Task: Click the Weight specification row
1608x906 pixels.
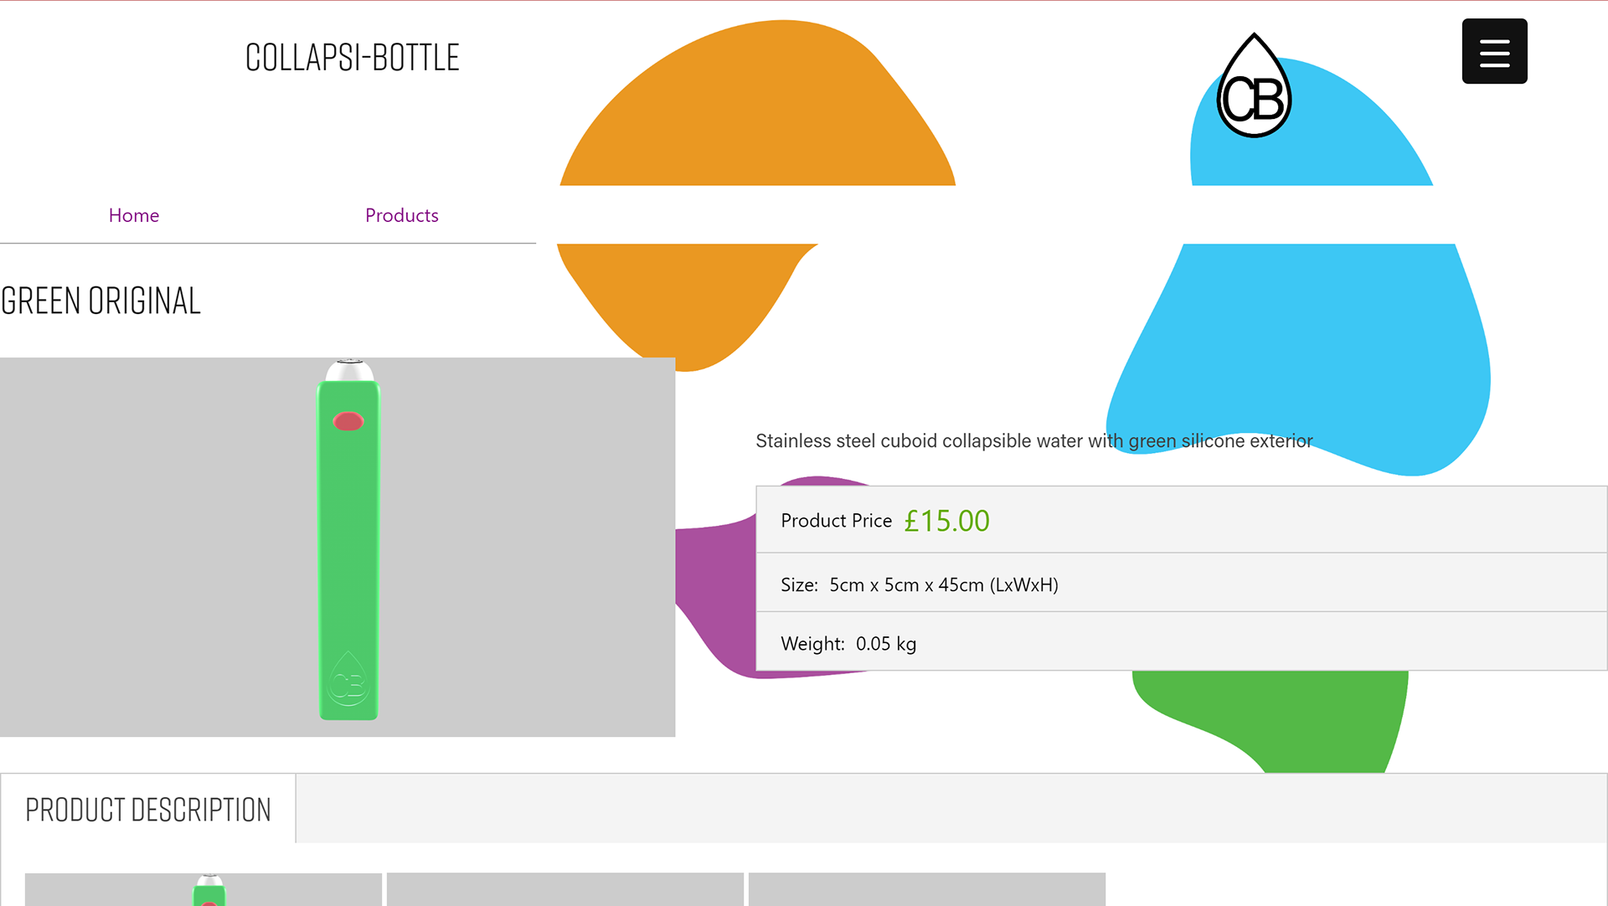Action: pos(848,643)
